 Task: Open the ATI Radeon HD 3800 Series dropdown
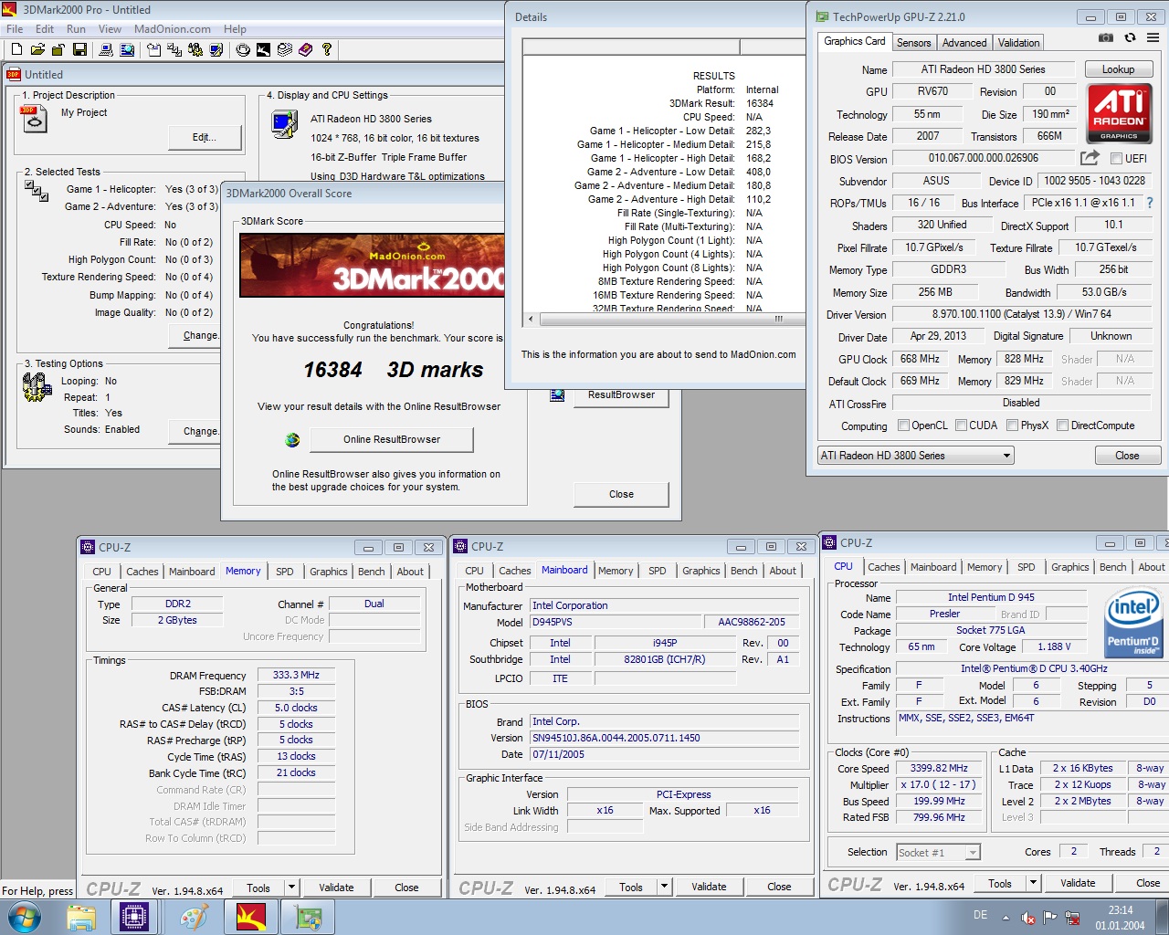pos(915,456)
